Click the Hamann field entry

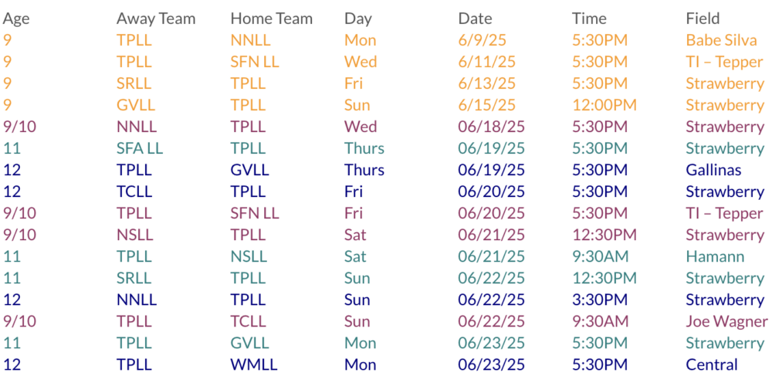pos(716,256)
